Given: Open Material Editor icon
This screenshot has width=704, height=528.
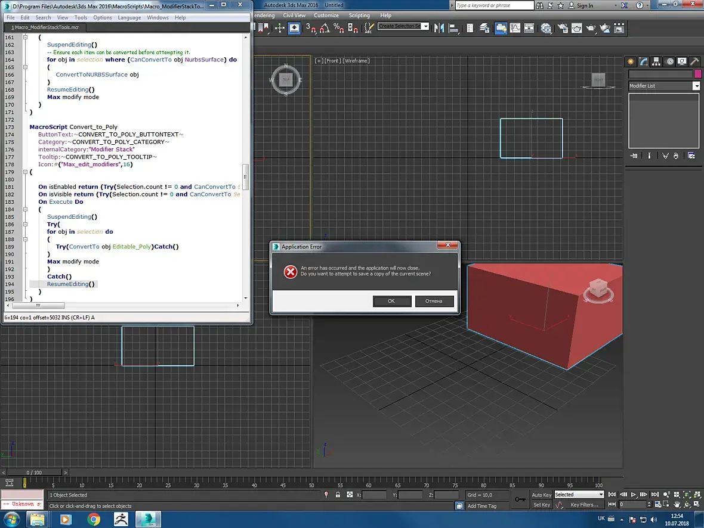Looking at the screenshot, I should [546, 28].
